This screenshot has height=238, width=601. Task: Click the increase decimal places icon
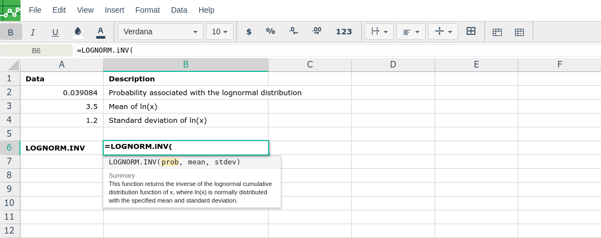coord(317,32)
